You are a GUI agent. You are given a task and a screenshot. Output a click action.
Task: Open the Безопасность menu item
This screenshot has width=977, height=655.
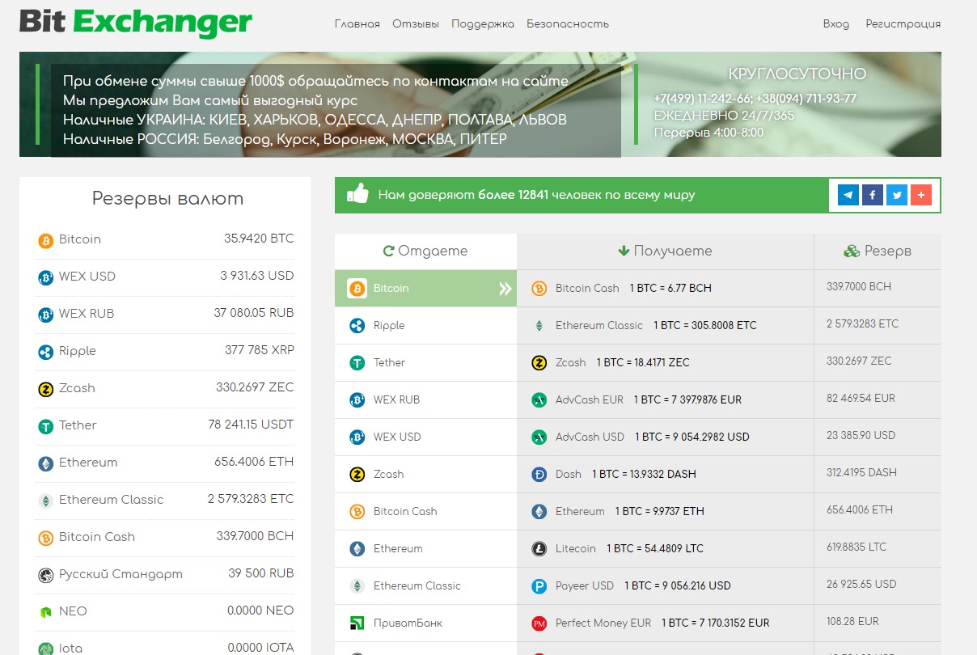(568, 23)
